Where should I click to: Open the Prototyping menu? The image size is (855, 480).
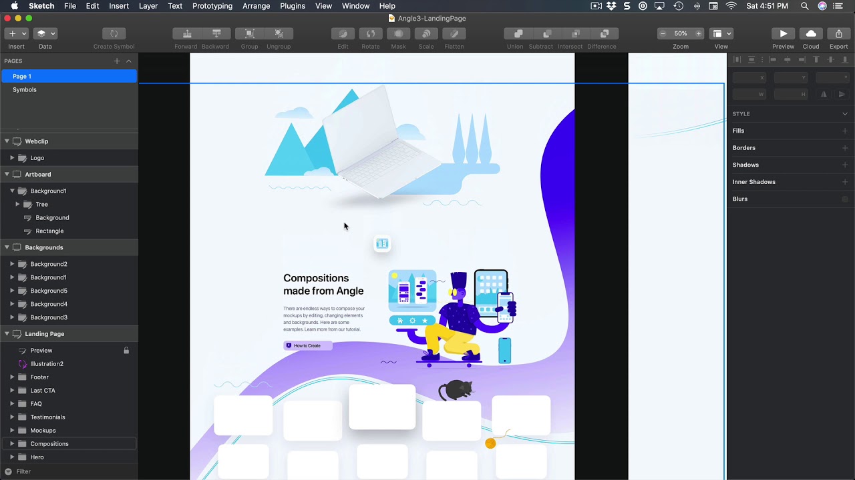212,6
